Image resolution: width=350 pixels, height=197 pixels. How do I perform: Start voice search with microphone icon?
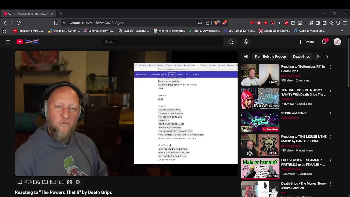246,42
